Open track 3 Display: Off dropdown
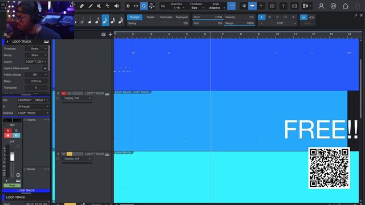This screenshot has width=365, height=205. coord(78,99)
